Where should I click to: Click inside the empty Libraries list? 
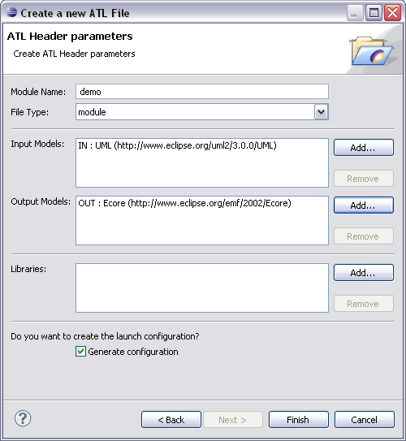[x=202, y=288]
